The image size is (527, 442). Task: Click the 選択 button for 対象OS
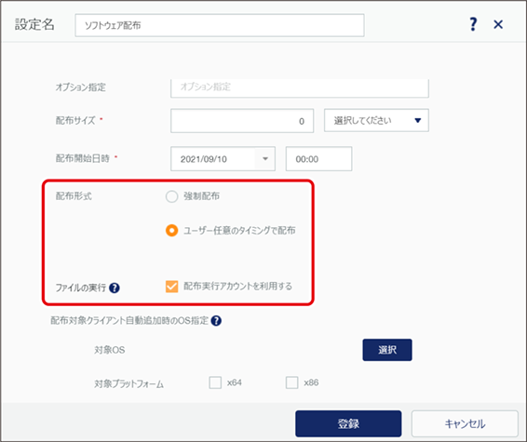(387, 350)
